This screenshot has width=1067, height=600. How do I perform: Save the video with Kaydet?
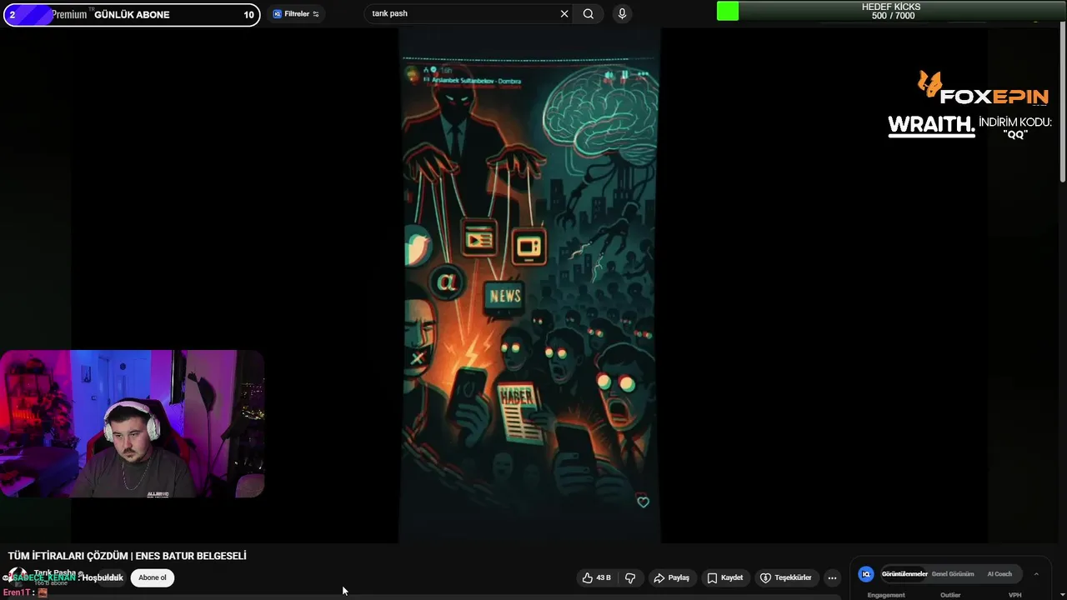tap(725, 577)
